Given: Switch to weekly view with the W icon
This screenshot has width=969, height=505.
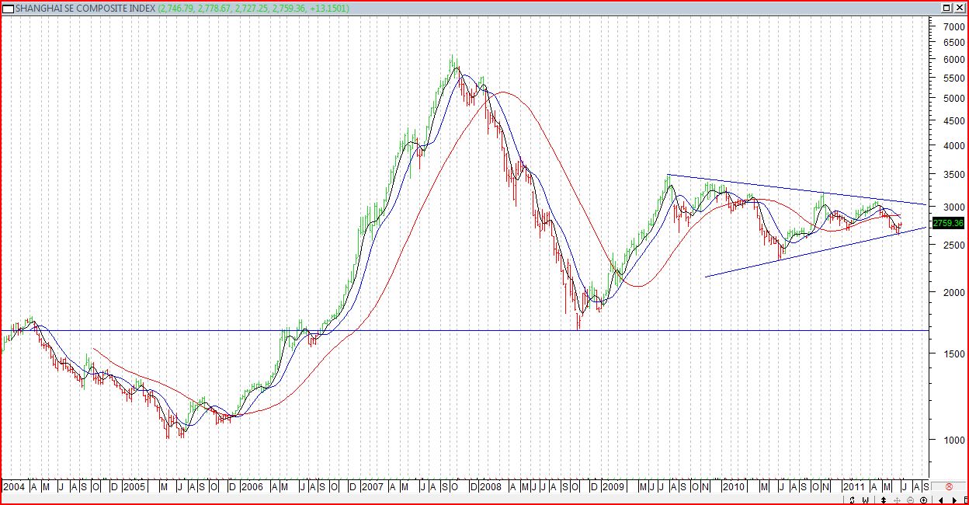Looking at the screenshot, I should point(866,500).
